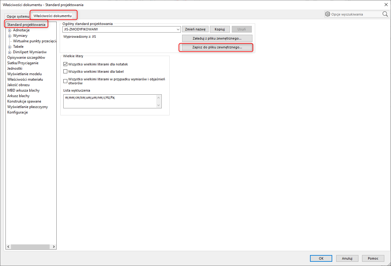The width and height of the screenshot is (391, 266).
Task: Select Jednostki in the left tree
Action: (x=15, y=68)
